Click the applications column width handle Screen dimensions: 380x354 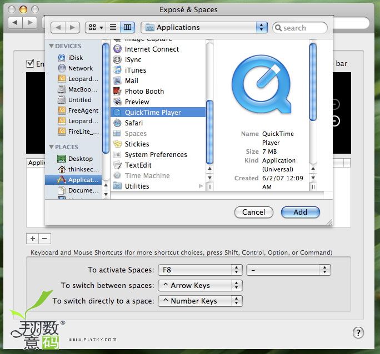(210, 186)
